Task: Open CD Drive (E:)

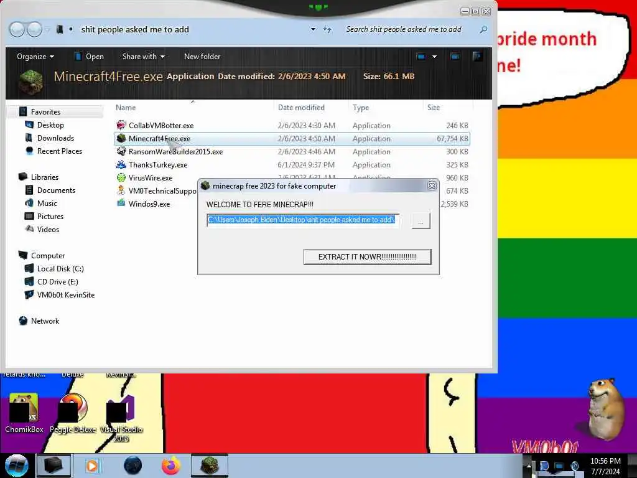Action: [57, 282]
